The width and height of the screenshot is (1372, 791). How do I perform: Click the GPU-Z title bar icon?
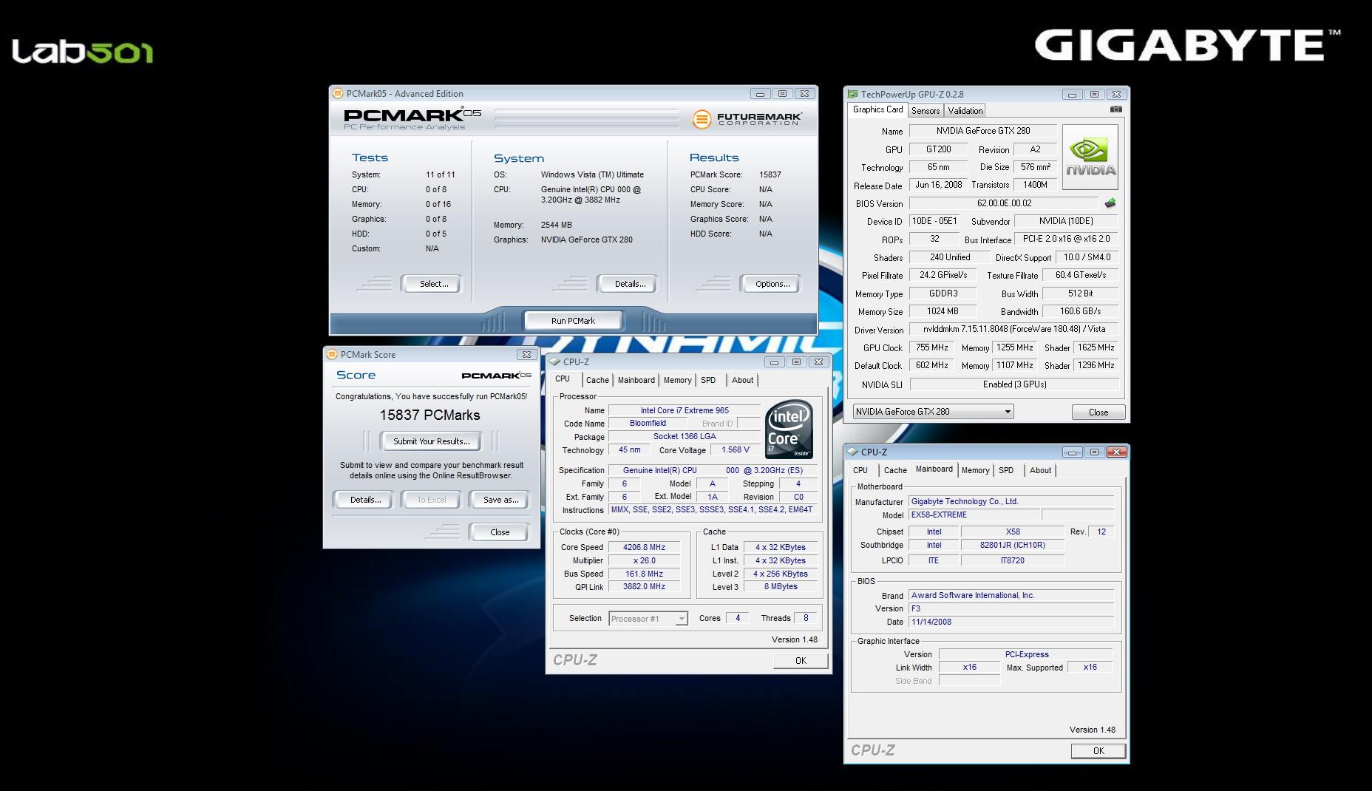(852, 95)
